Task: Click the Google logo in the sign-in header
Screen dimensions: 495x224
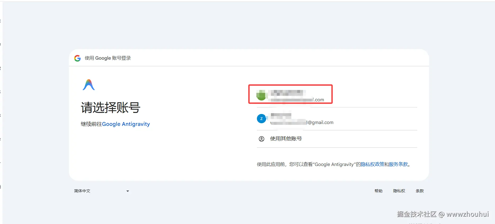Action: [x=77, y=58]
